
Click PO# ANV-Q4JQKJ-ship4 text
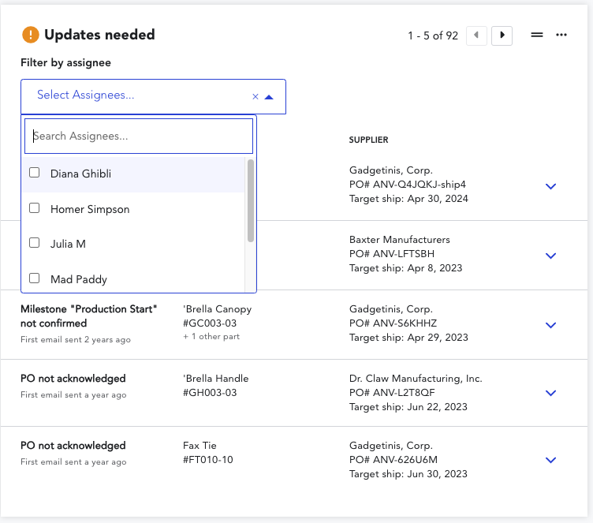pyautogui.click(x=408, y=185)
